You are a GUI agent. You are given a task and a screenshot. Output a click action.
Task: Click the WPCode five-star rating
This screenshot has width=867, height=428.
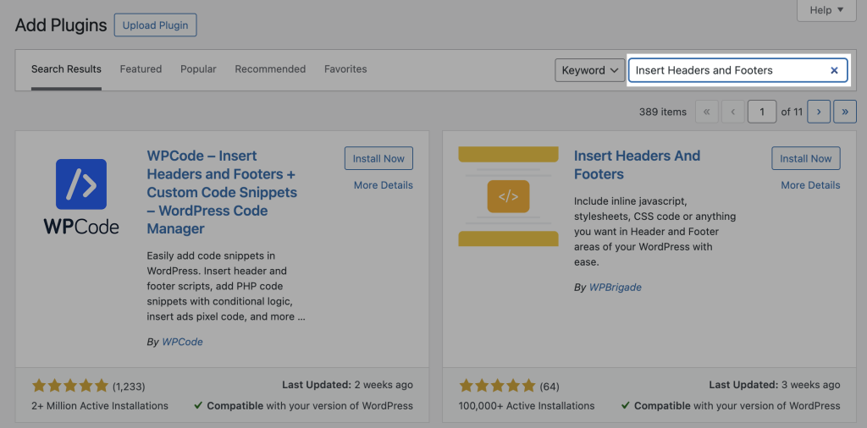(x=70, y=386)
